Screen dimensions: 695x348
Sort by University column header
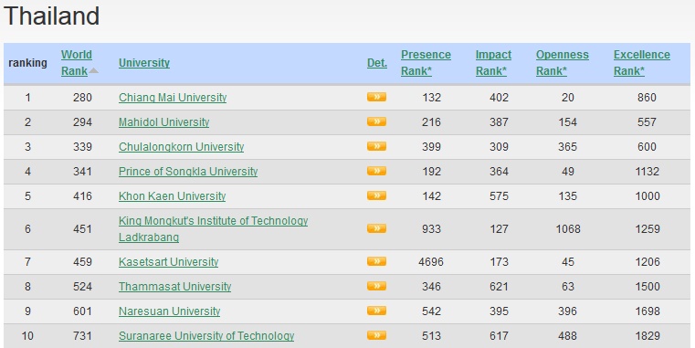(x=144, y=63)
